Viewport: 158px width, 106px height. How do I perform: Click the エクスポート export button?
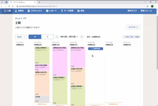coord(133,27)
